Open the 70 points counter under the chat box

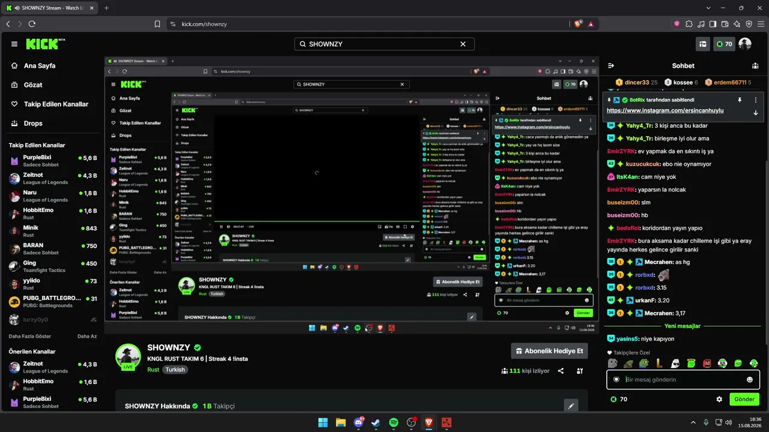pos(619,399)
